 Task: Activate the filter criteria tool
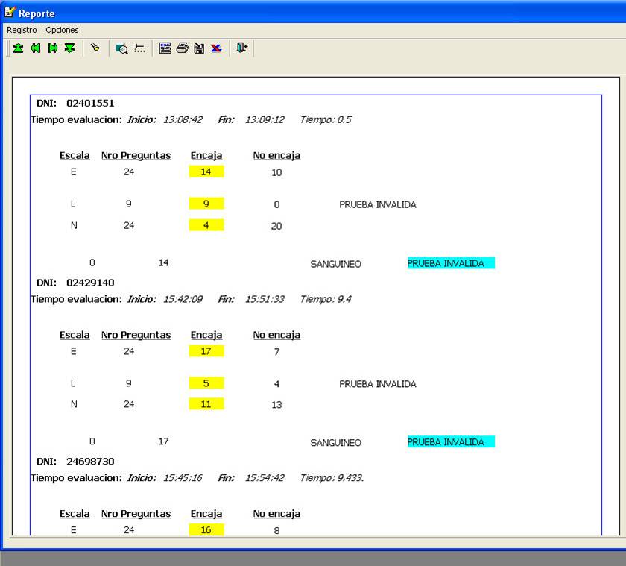coord(140,48)
